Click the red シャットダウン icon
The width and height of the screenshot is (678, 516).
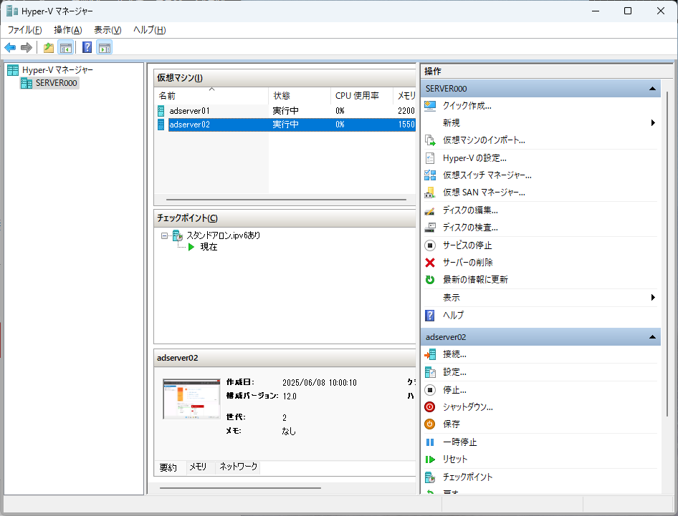[430, 407]
